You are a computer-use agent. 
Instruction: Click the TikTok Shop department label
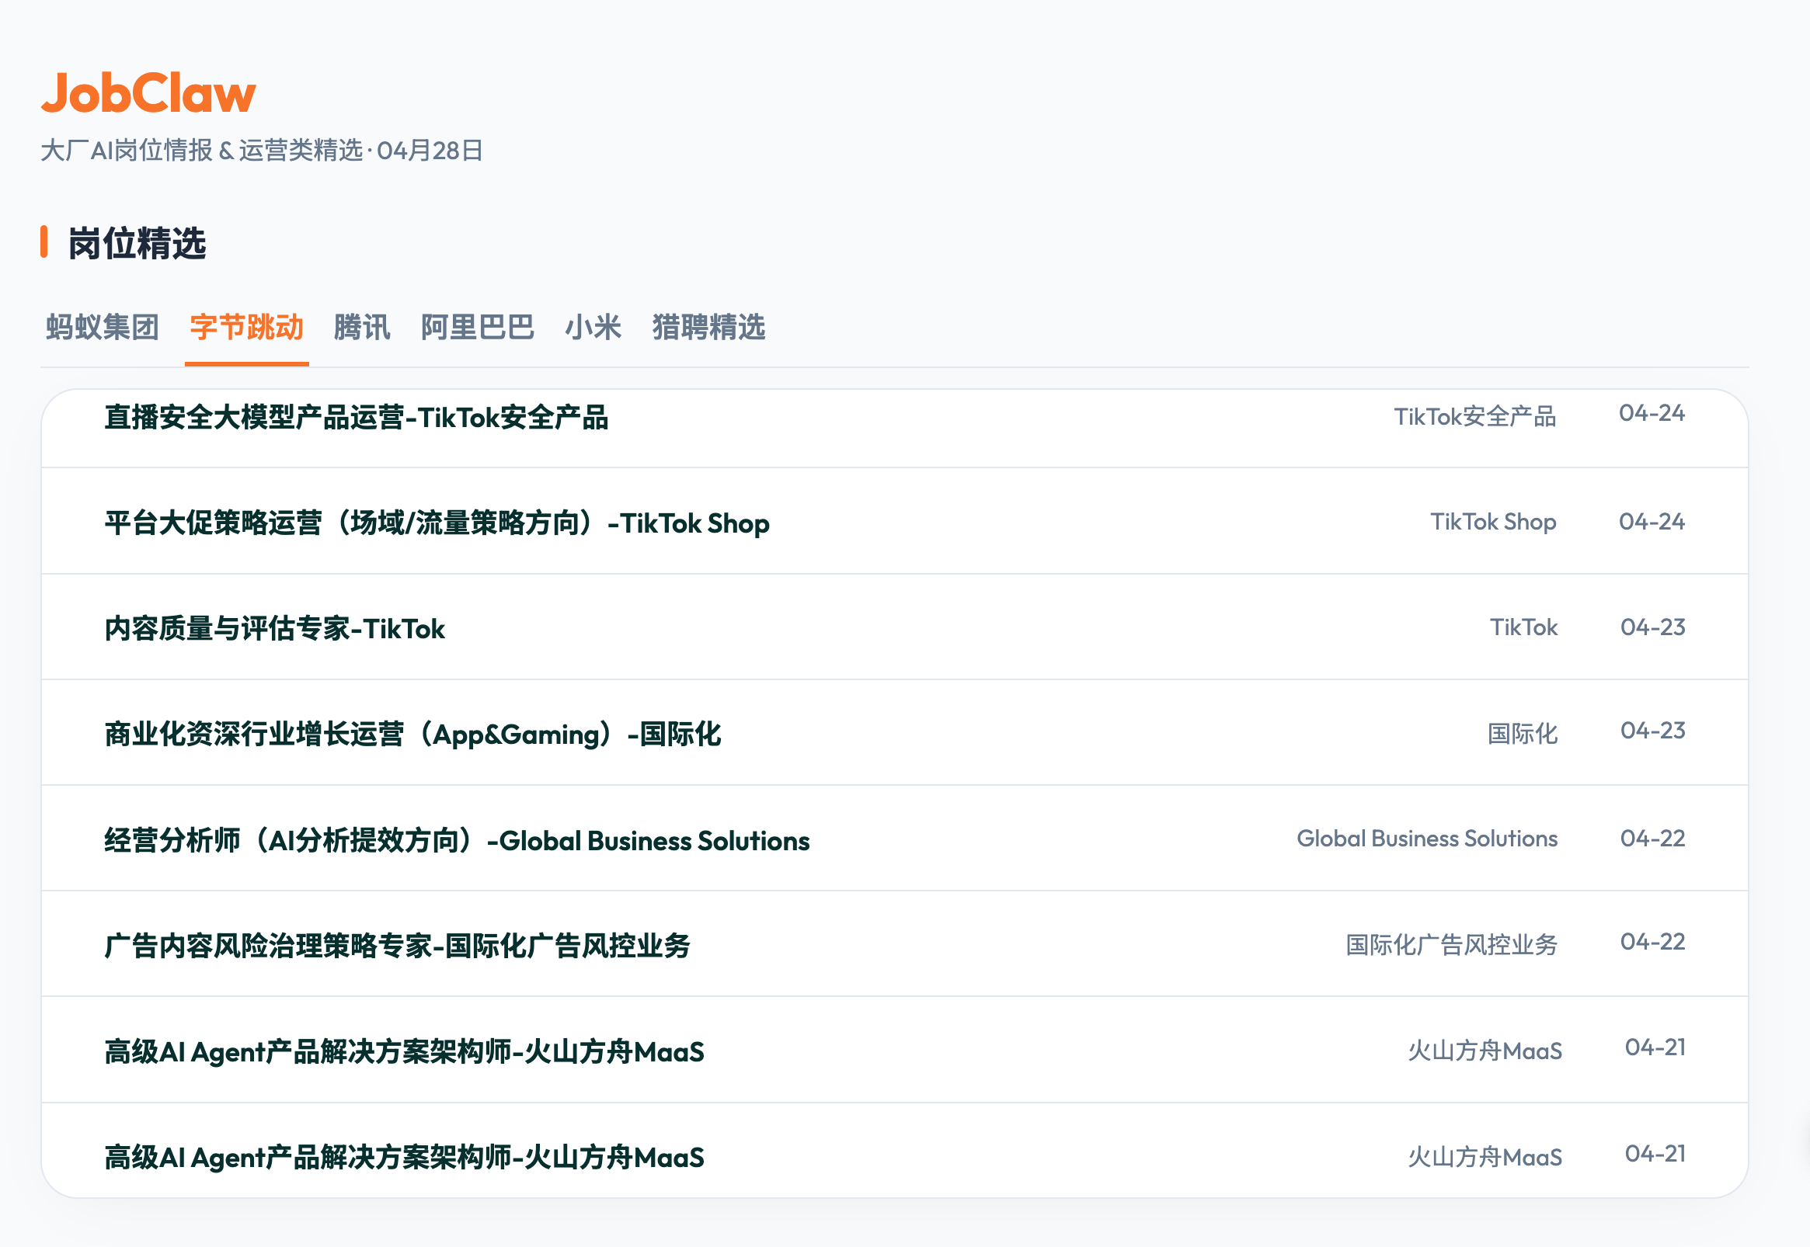tap(1494, 522)
